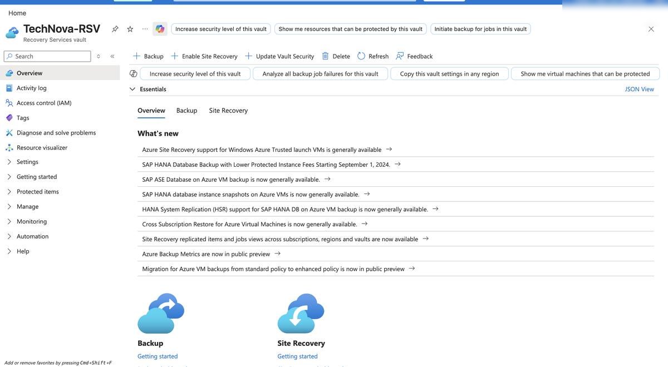The image size is (668, 367).
Task: Open the JSON View link
Action: tap(640, 89)
